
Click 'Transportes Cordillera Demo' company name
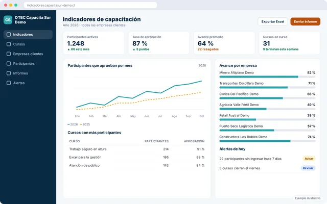coord(242,83)
